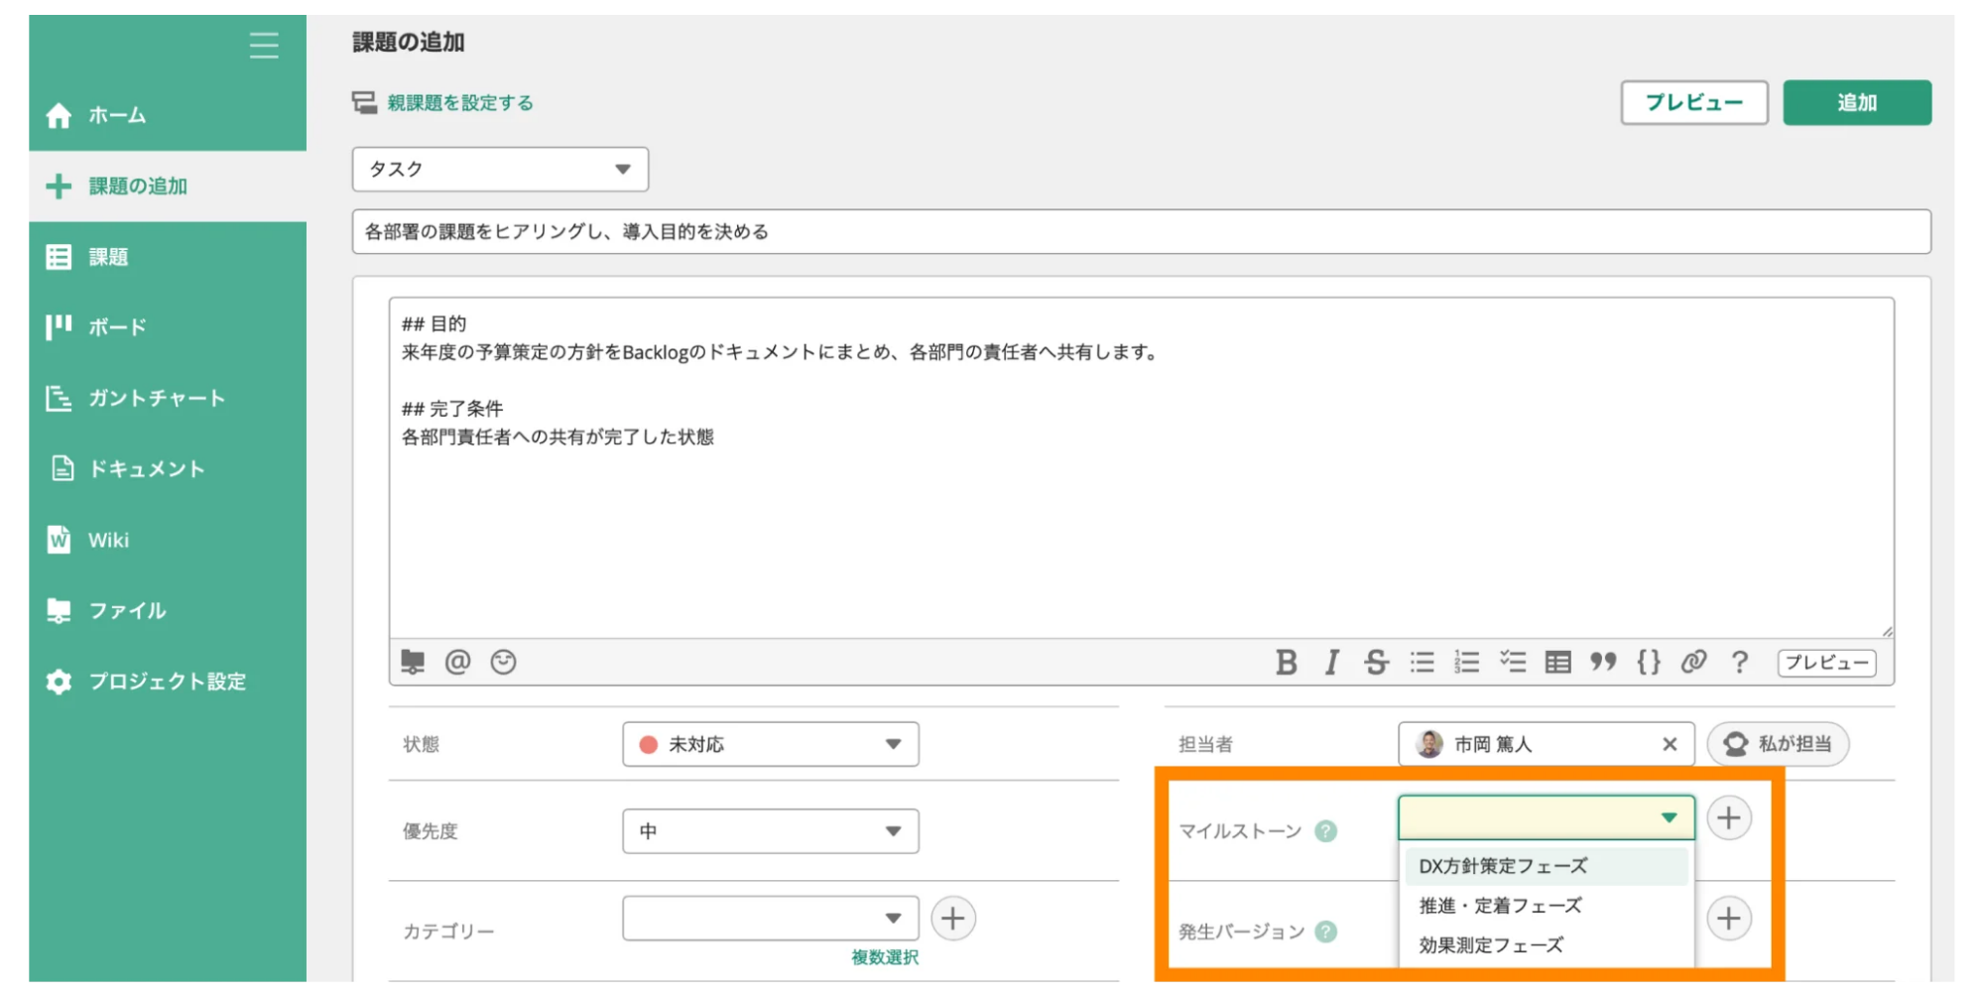The image size is (1983, 997).
Task: Open the 状態 未対応 dropdown
Action: coord(771,744)
